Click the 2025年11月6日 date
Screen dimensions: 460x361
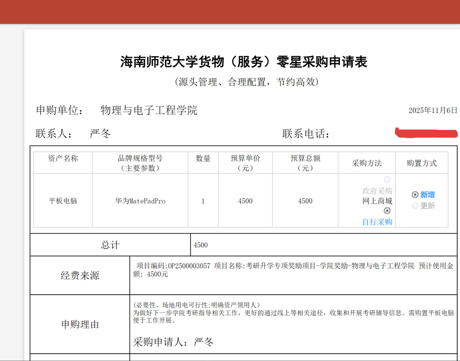pyautogui.click(x=433, y=110)
